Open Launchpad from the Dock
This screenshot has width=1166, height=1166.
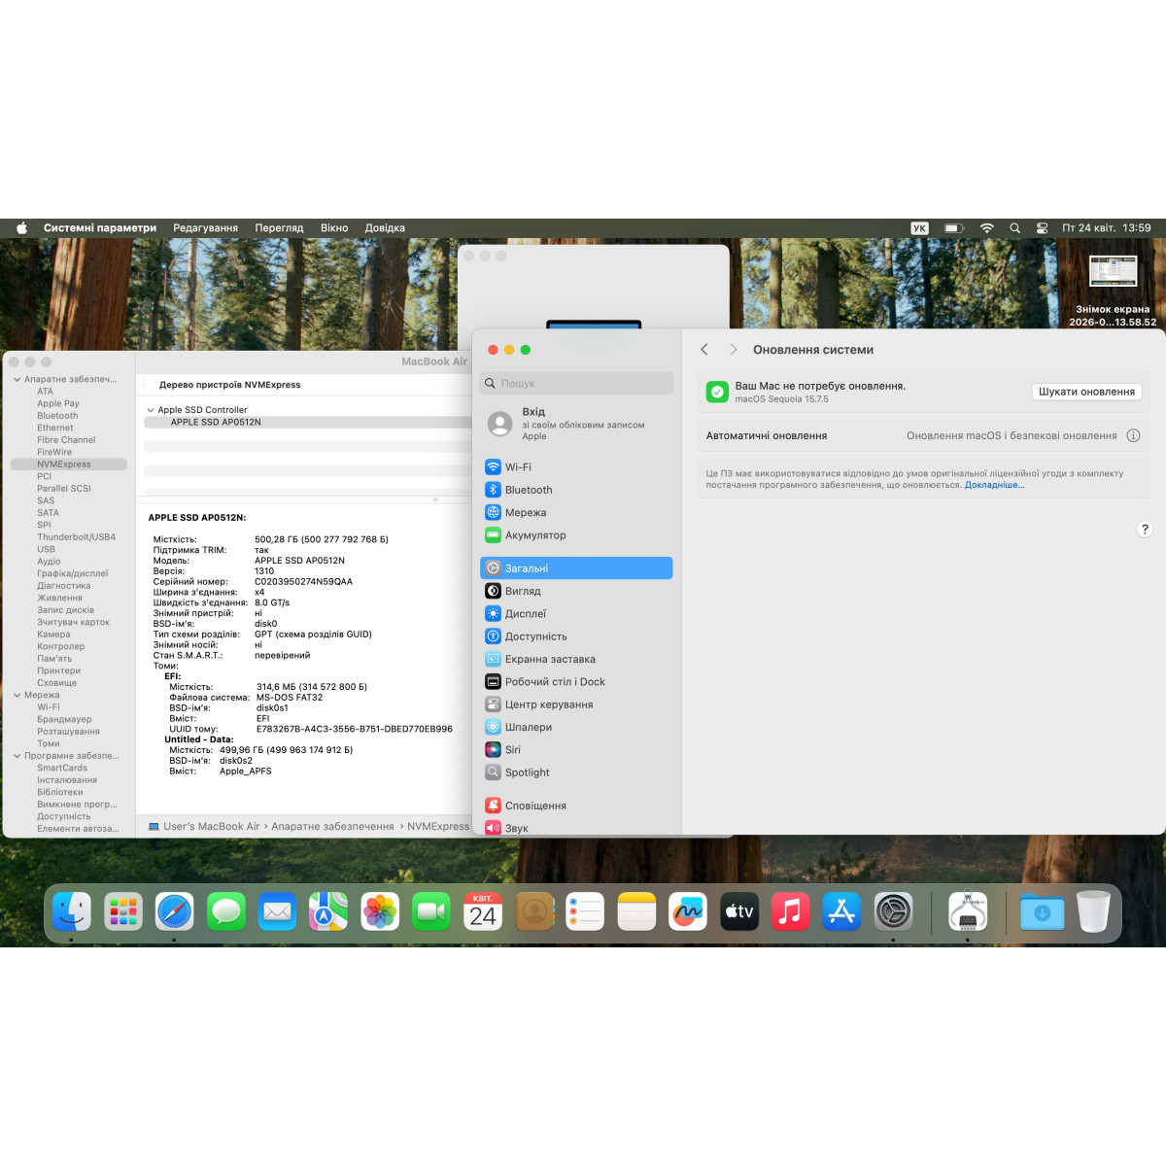point(123,911)
